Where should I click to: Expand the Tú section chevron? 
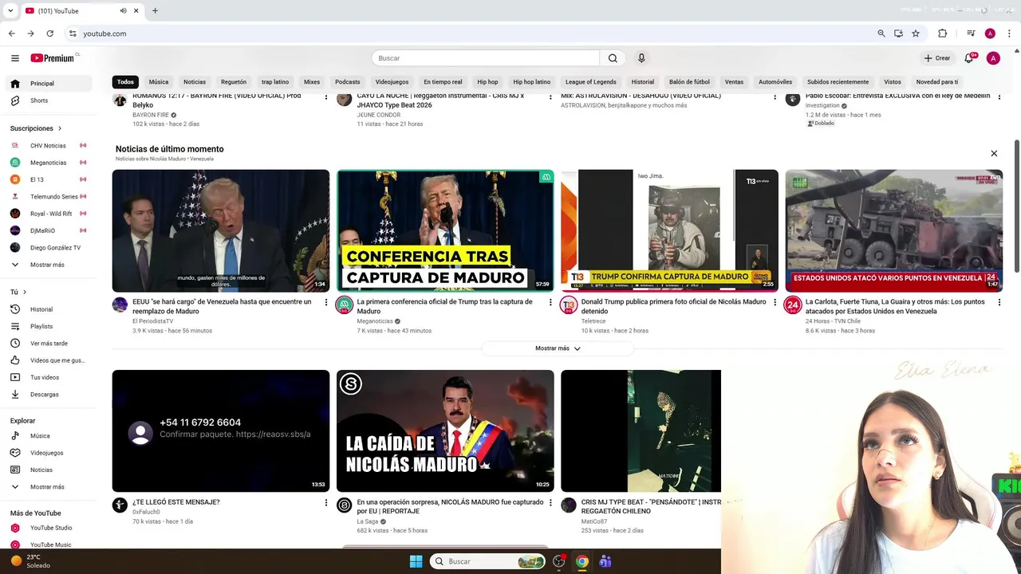25,293
